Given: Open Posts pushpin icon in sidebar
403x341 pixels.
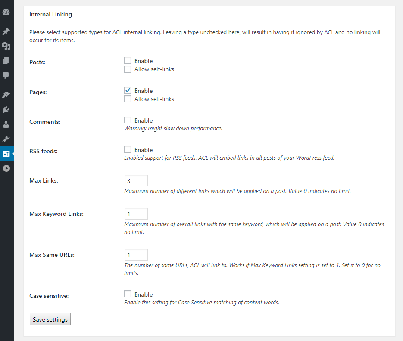Looking at the screenshot, I should (6, 32).
